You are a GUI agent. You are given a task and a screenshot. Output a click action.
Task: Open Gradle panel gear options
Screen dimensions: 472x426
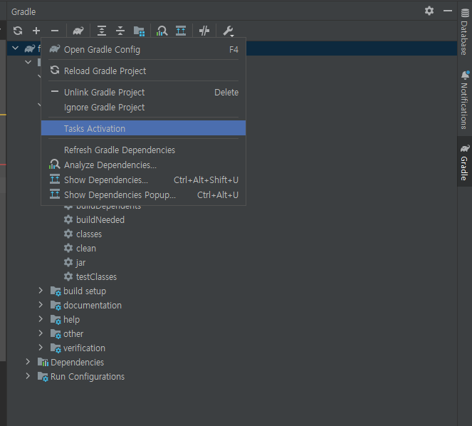click(x=429, y=11)
